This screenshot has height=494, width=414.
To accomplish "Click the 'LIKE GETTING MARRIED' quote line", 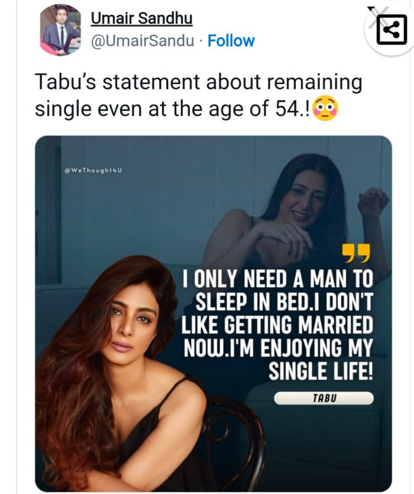I will click(278, 325).
